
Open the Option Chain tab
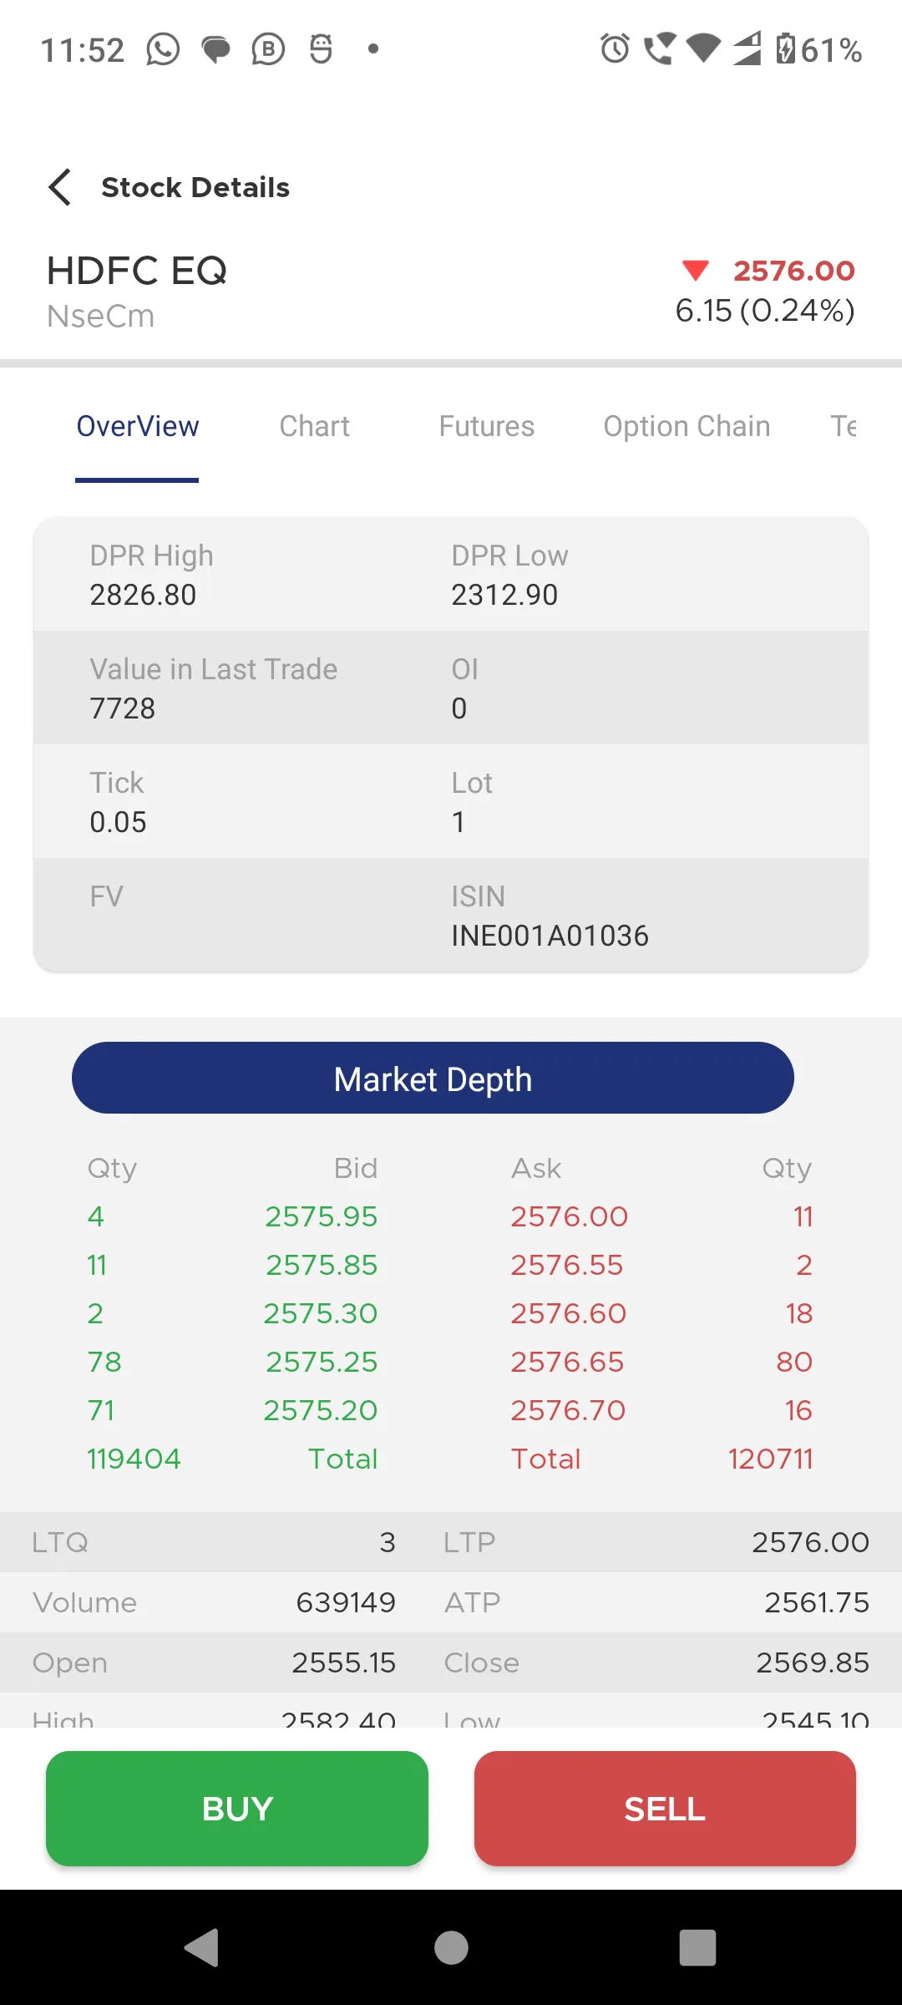click(687, 426)
